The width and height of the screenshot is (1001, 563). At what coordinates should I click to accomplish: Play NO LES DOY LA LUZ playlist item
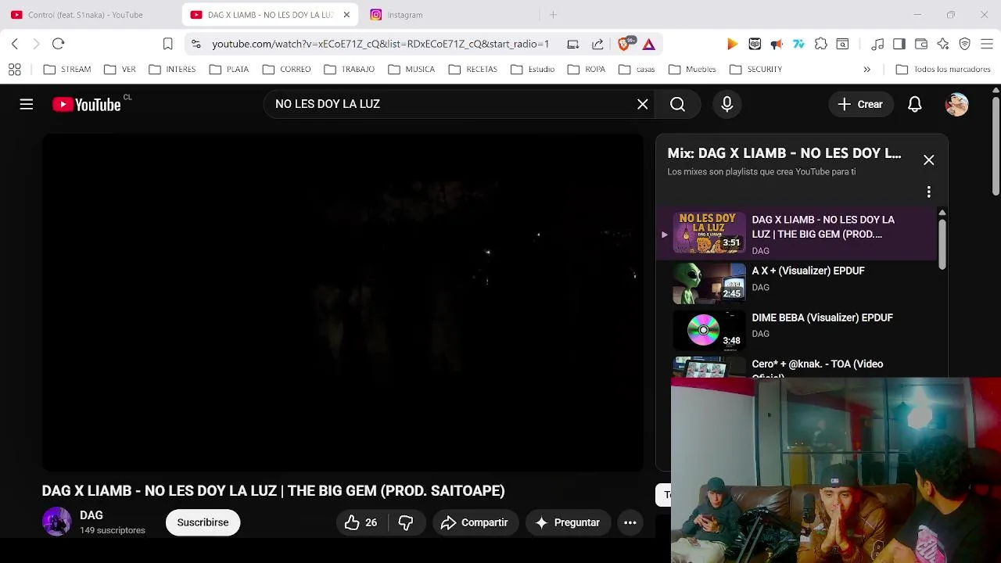796,233
